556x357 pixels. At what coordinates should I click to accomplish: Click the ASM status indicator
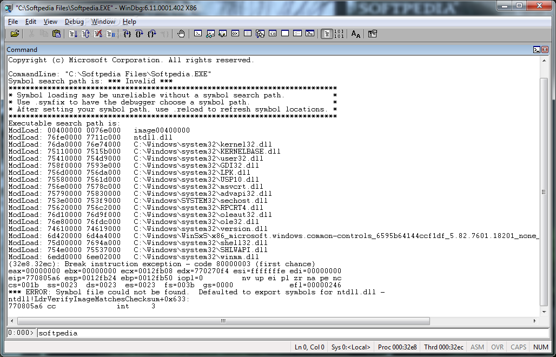(477, 347)
